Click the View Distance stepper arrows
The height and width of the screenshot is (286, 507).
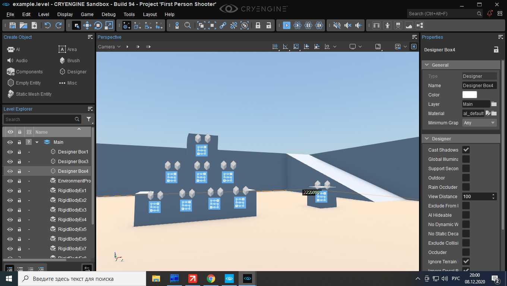[494, 196]
